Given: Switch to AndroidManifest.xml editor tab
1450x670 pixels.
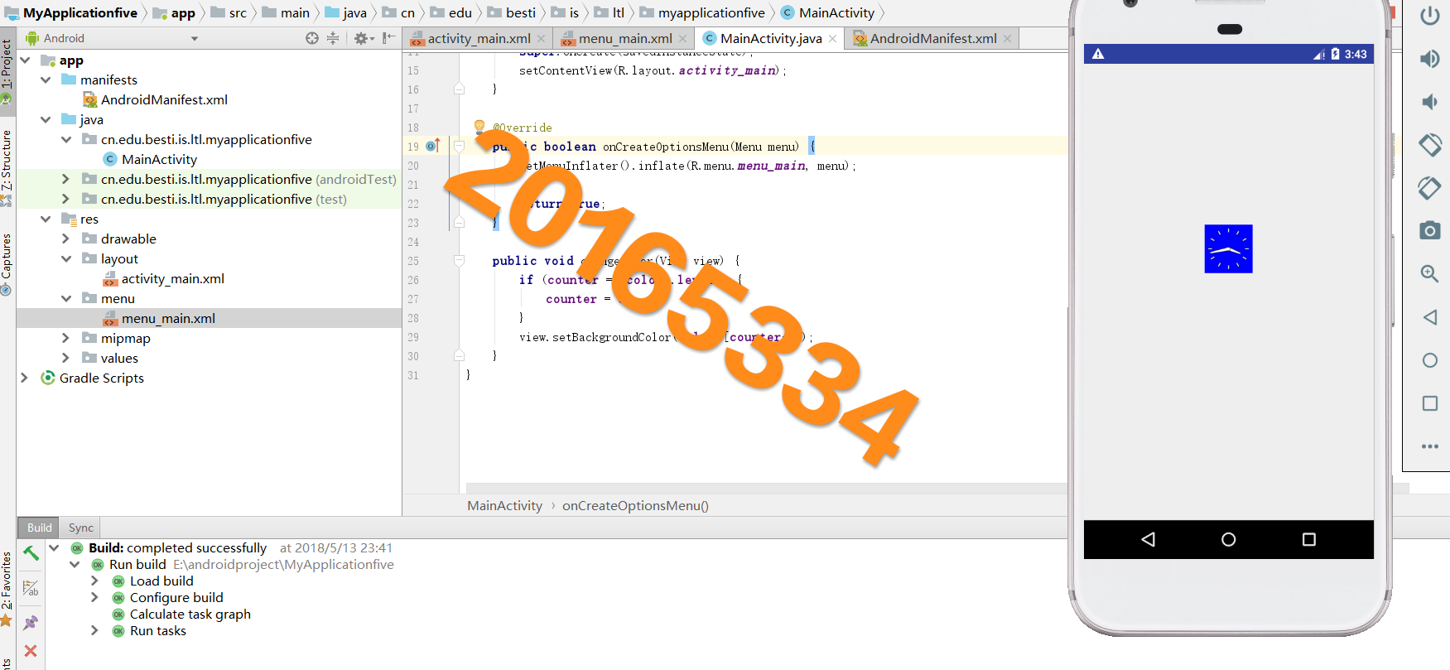Looking at the screenshot, I should click(932, 38).
